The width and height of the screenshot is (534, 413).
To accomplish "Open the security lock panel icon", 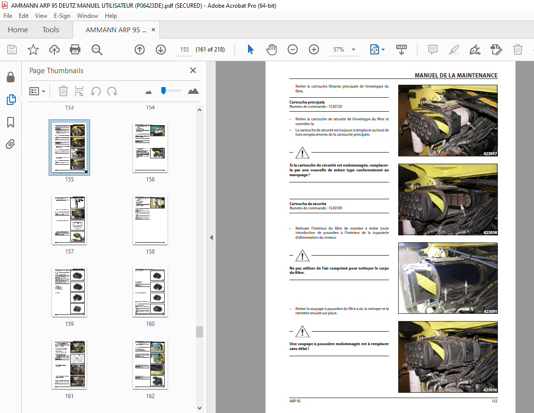I will [x=11, y=77].
